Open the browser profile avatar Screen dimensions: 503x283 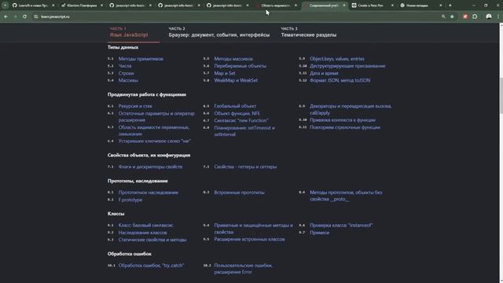[489, 17]
